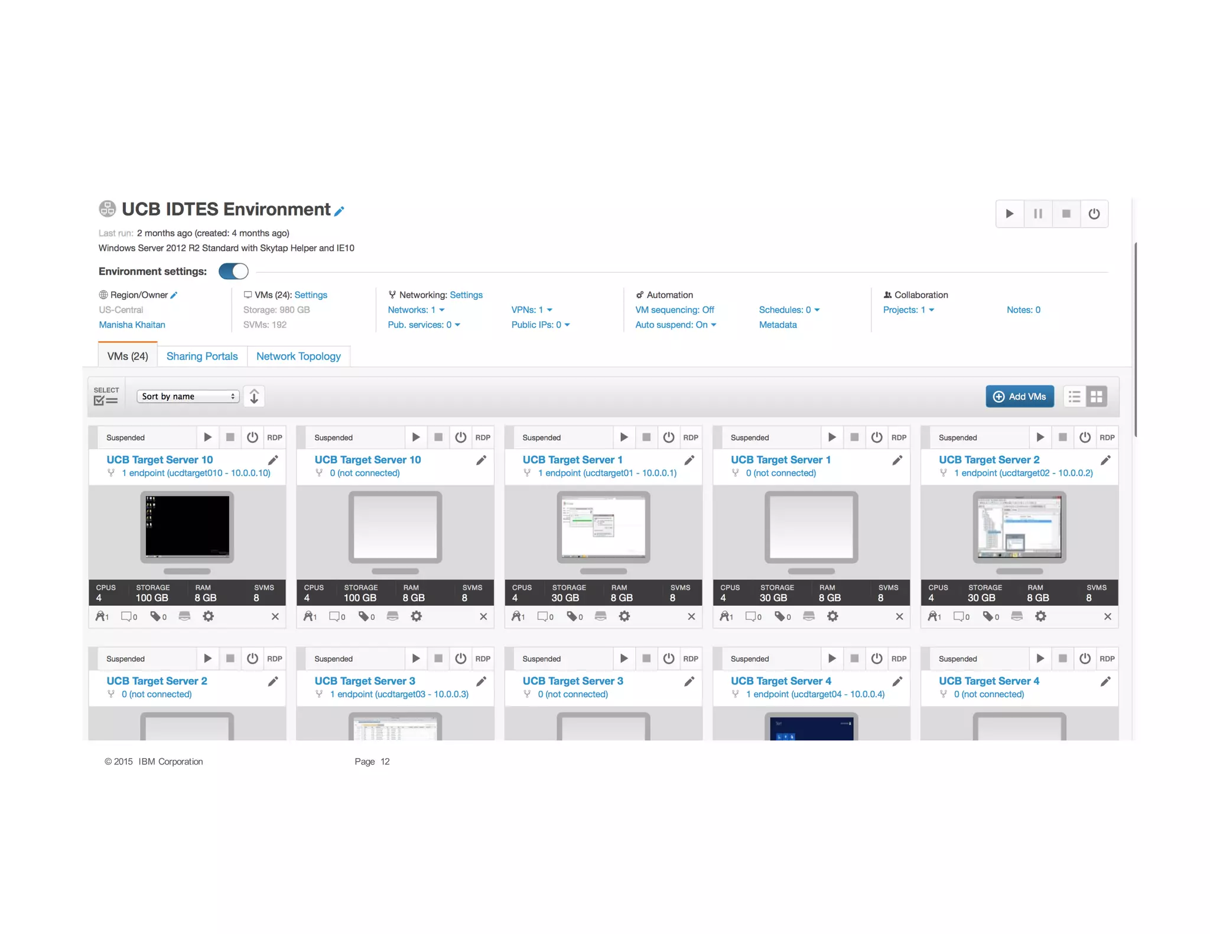Power off the ucdtarget010 VM
This screenshot has width=1210, height=934.
(252, 437)
